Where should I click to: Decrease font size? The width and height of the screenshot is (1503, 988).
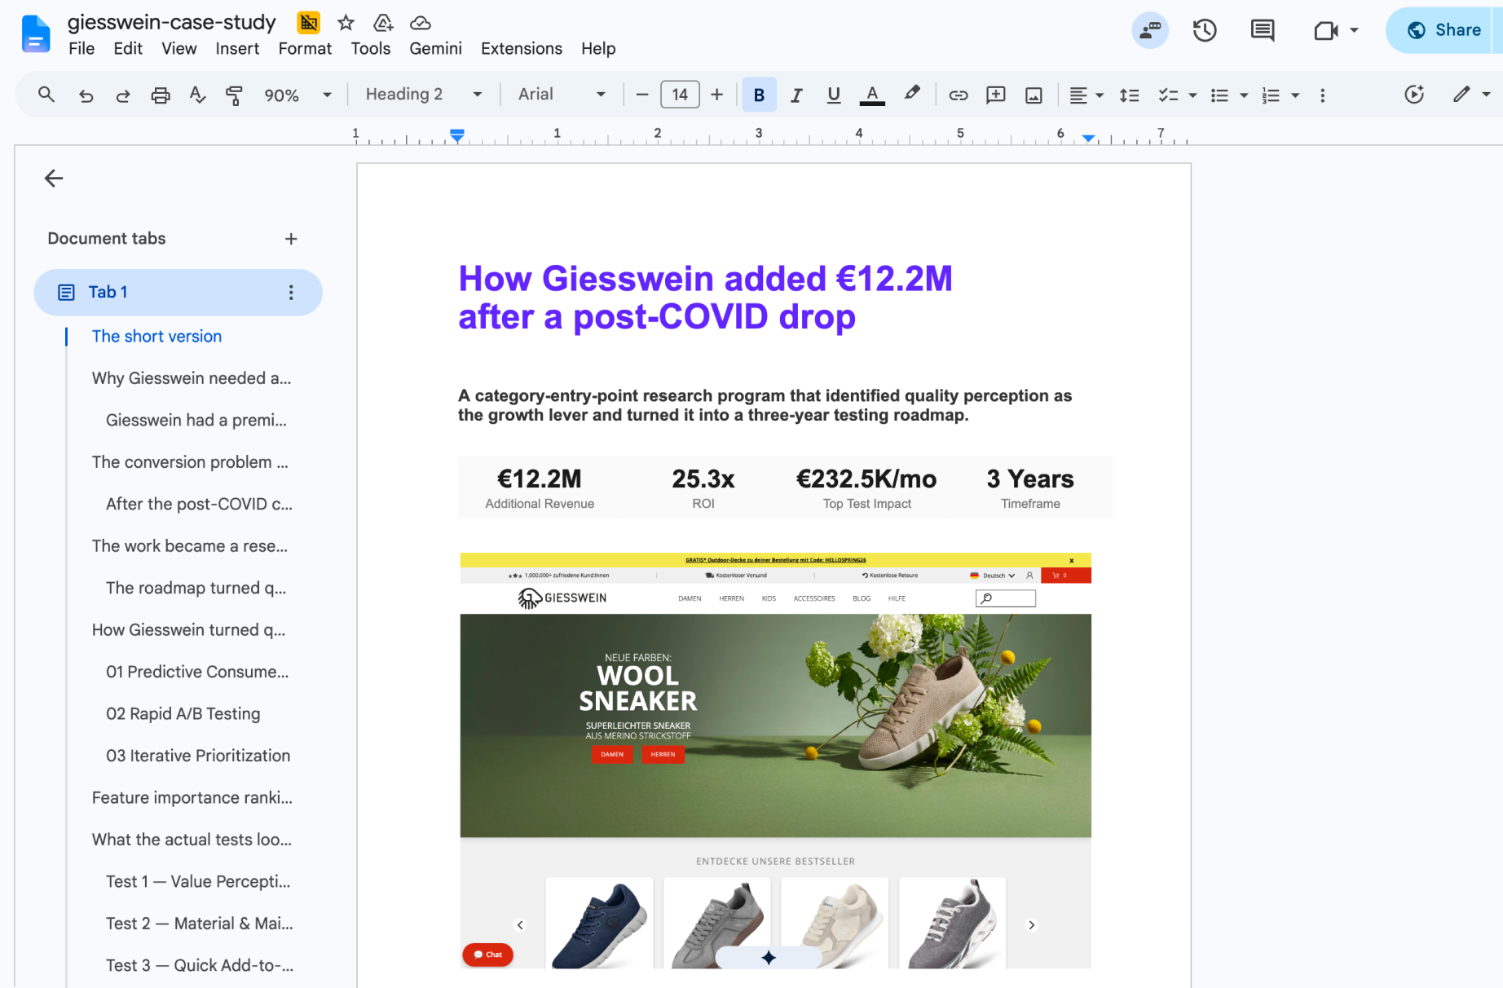642,95
